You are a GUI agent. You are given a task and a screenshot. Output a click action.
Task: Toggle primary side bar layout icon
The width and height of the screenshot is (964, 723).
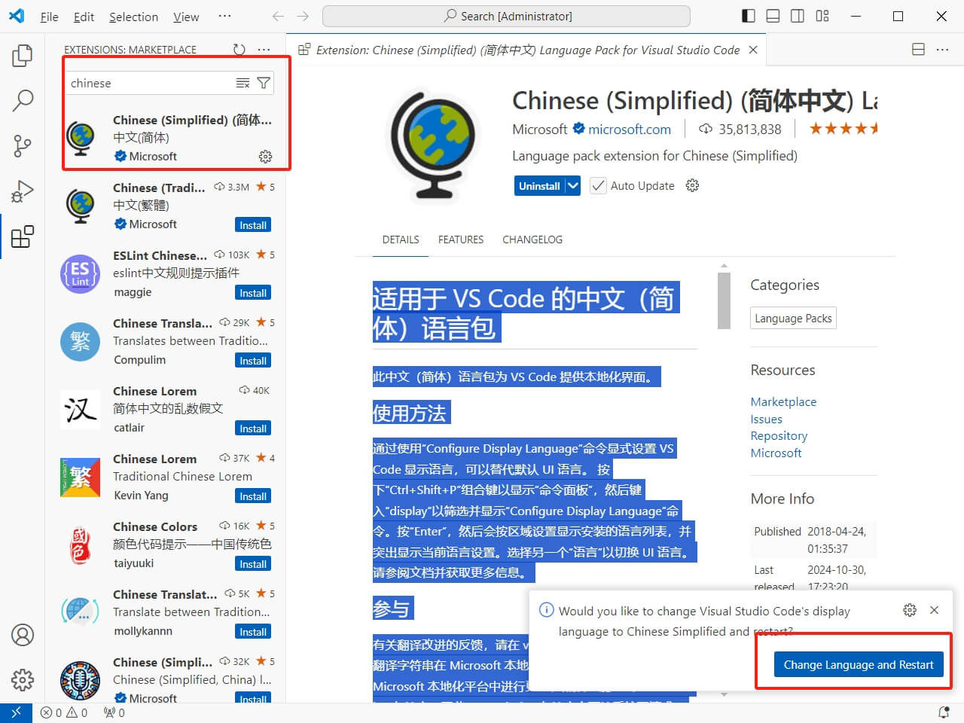point(749,16)
